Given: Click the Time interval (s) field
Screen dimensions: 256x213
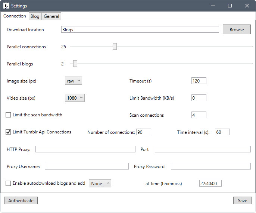Looking at the screenshot, I should pyautogui.click(x=222, y=132).
